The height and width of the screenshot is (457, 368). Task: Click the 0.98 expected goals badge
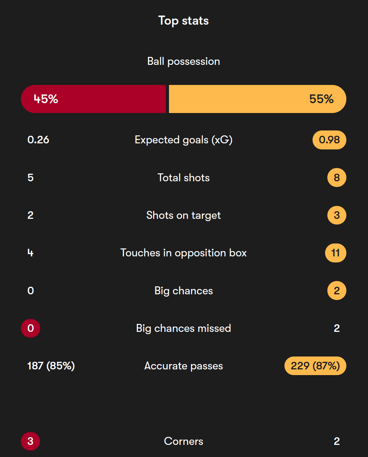(x=329, y=140)
